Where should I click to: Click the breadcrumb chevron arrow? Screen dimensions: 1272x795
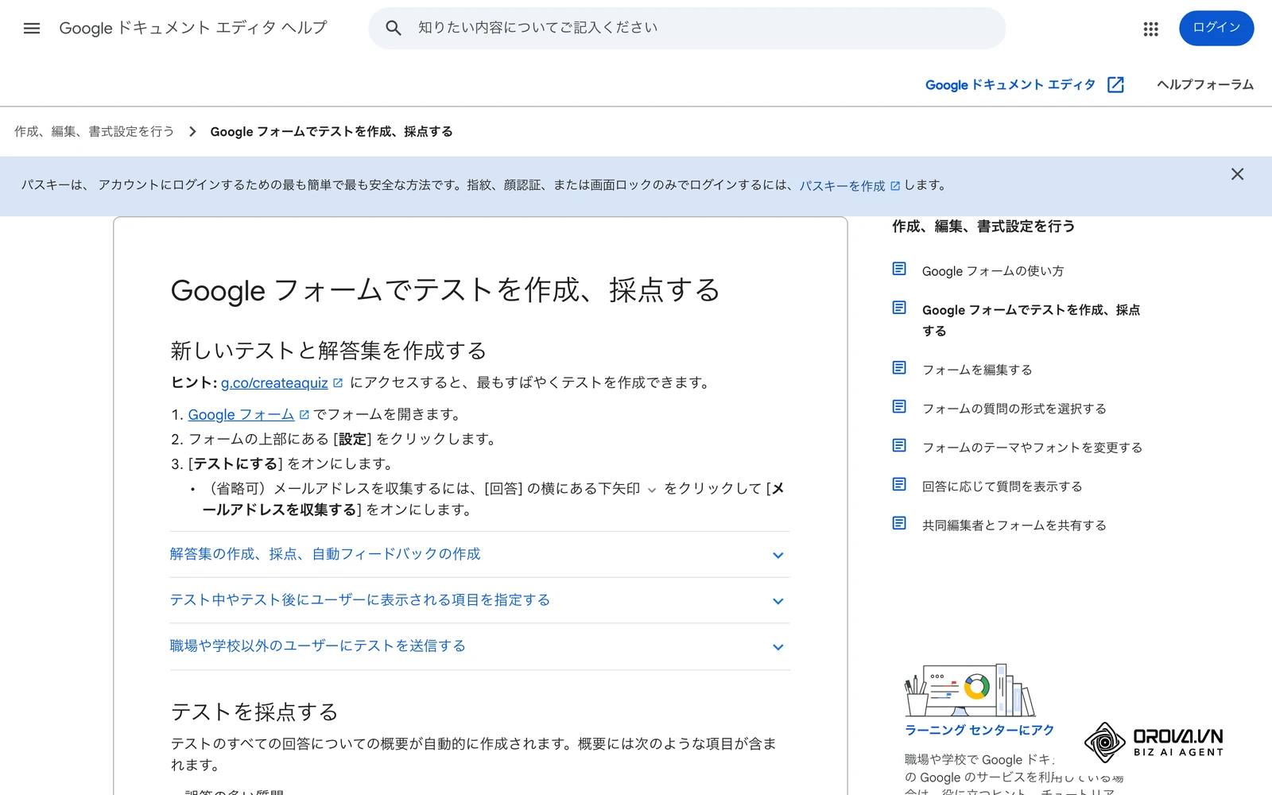[192, 132]
